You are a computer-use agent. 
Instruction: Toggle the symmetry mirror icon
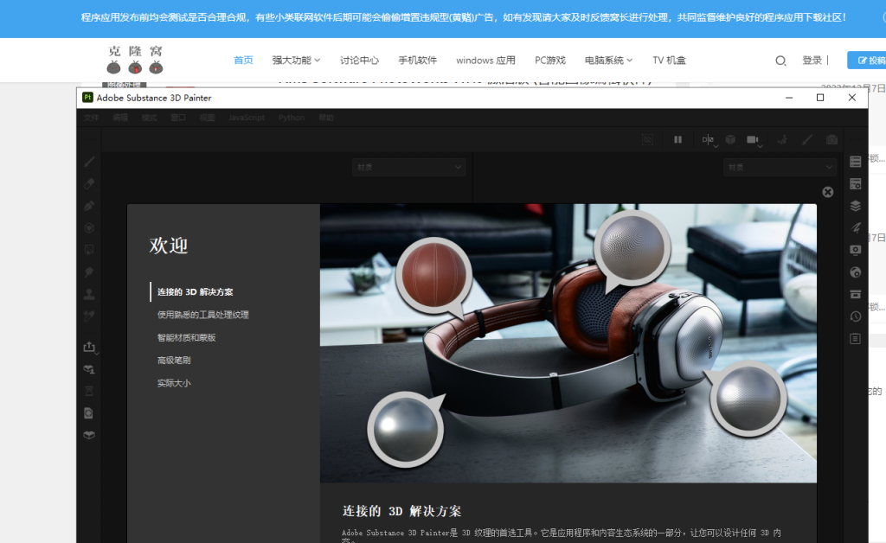(708, 139)
